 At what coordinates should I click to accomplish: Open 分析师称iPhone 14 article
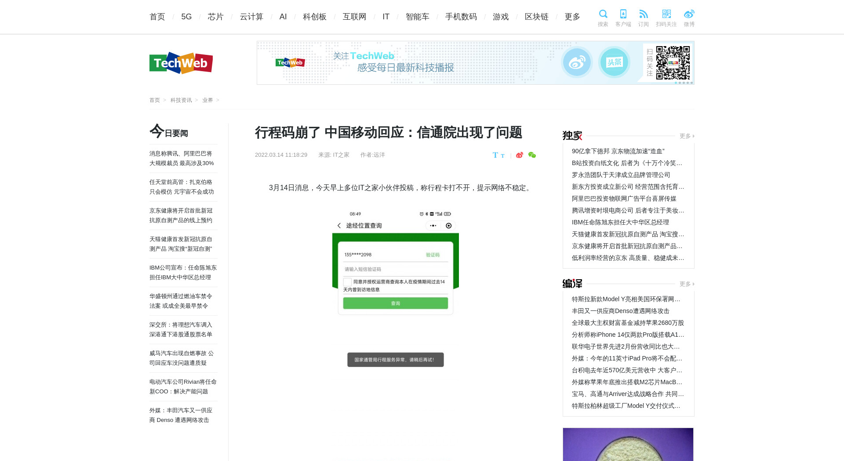[628, 335]
